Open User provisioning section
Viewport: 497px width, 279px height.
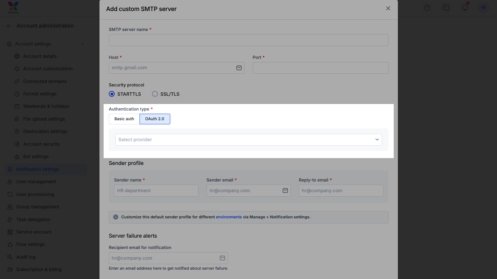click(35, 194)
